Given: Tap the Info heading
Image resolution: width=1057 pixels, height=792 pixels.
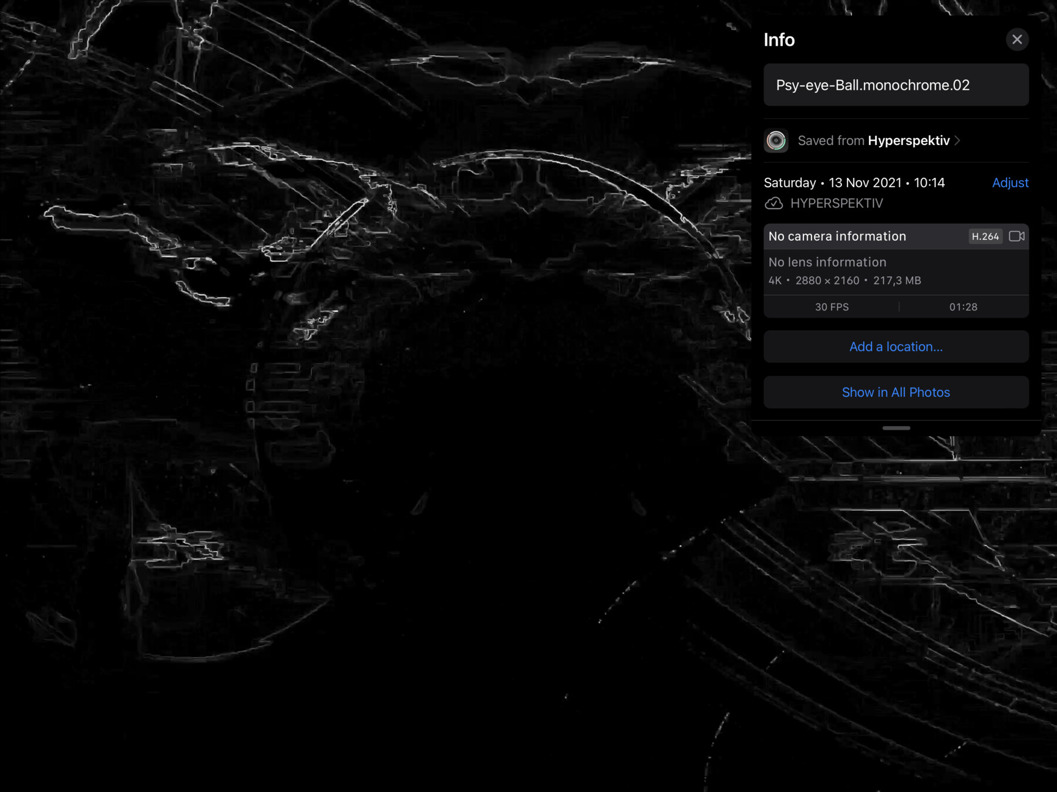Looking at the screenshot, I should click(779, 40).
